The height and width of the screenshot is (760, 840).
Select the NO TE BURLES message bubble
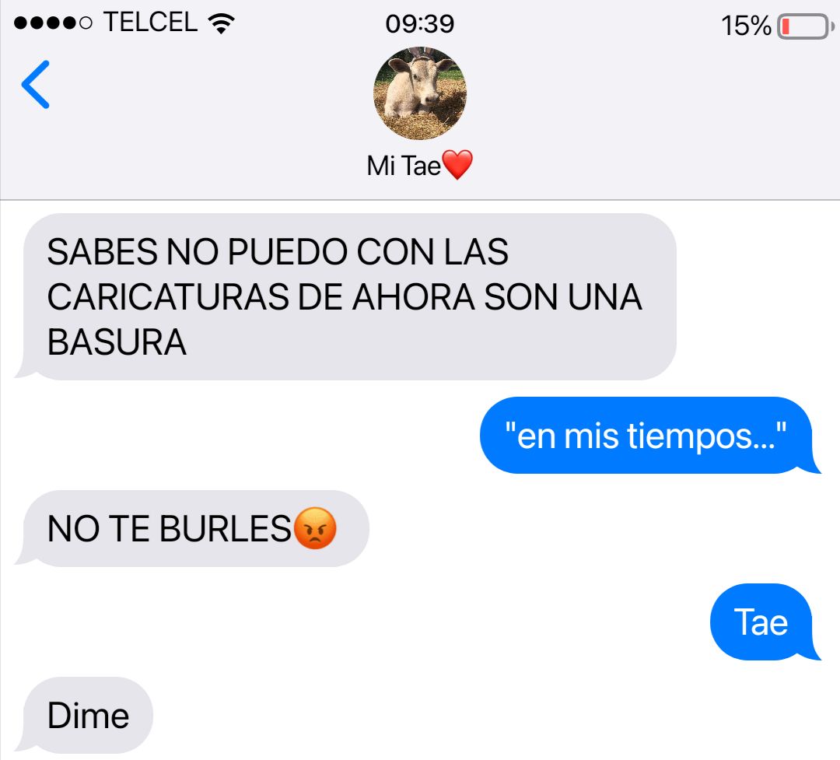[191, 528]
